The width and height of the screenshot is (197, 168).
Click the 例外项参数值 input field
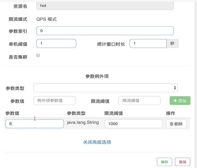[54, 101]
